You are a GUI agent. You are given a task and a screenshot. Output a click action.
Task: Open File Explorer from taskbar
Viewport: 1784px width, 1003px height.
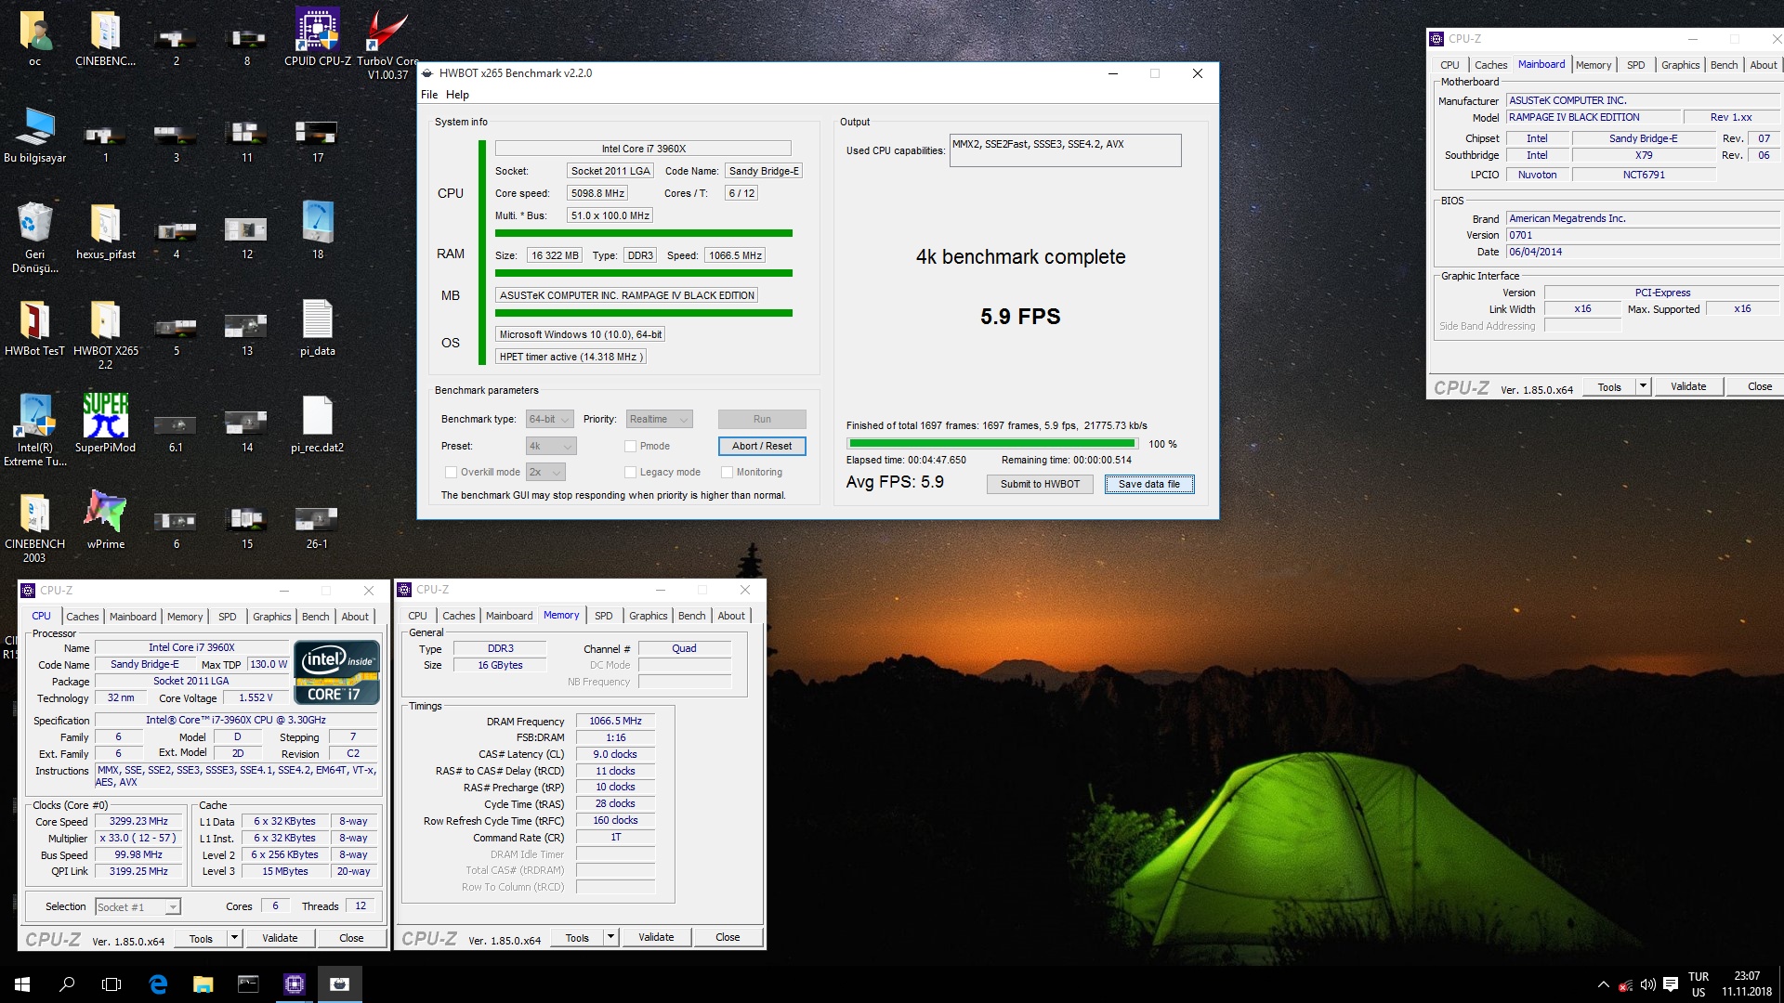[x=203, y=984]
